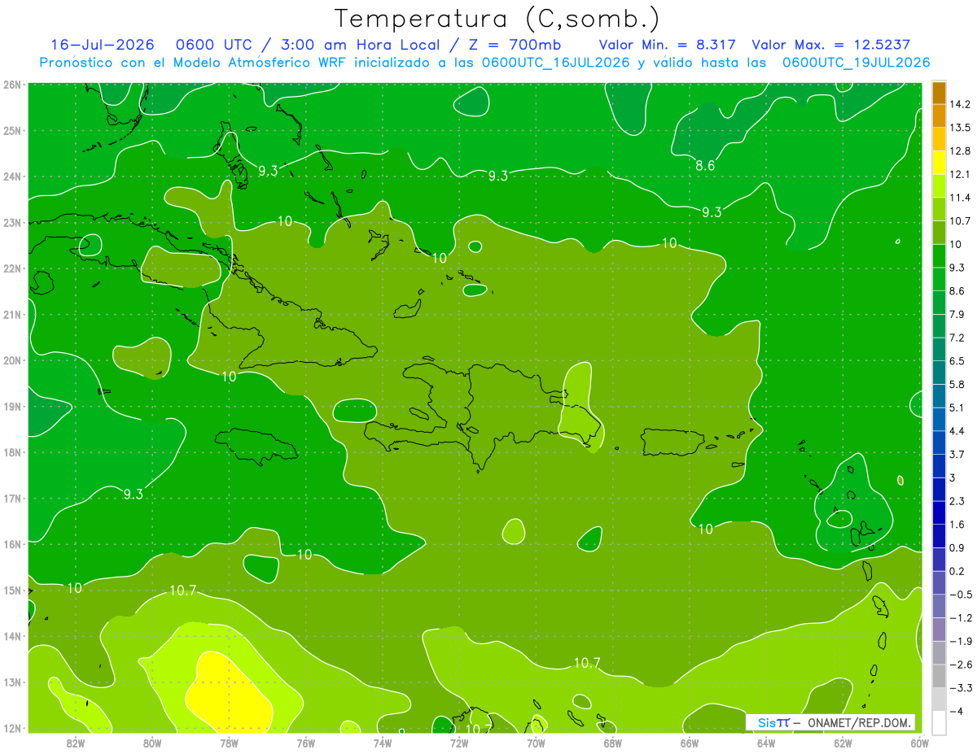
Task: Click the '25N' latitude axis label
Action: click(x=12, y=130)
